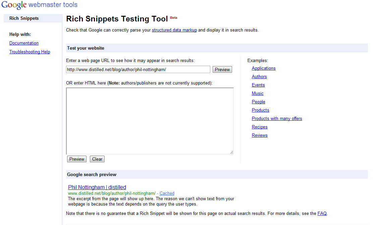Click the Rich Snippets Testing Tool title

tap(117, 19)
